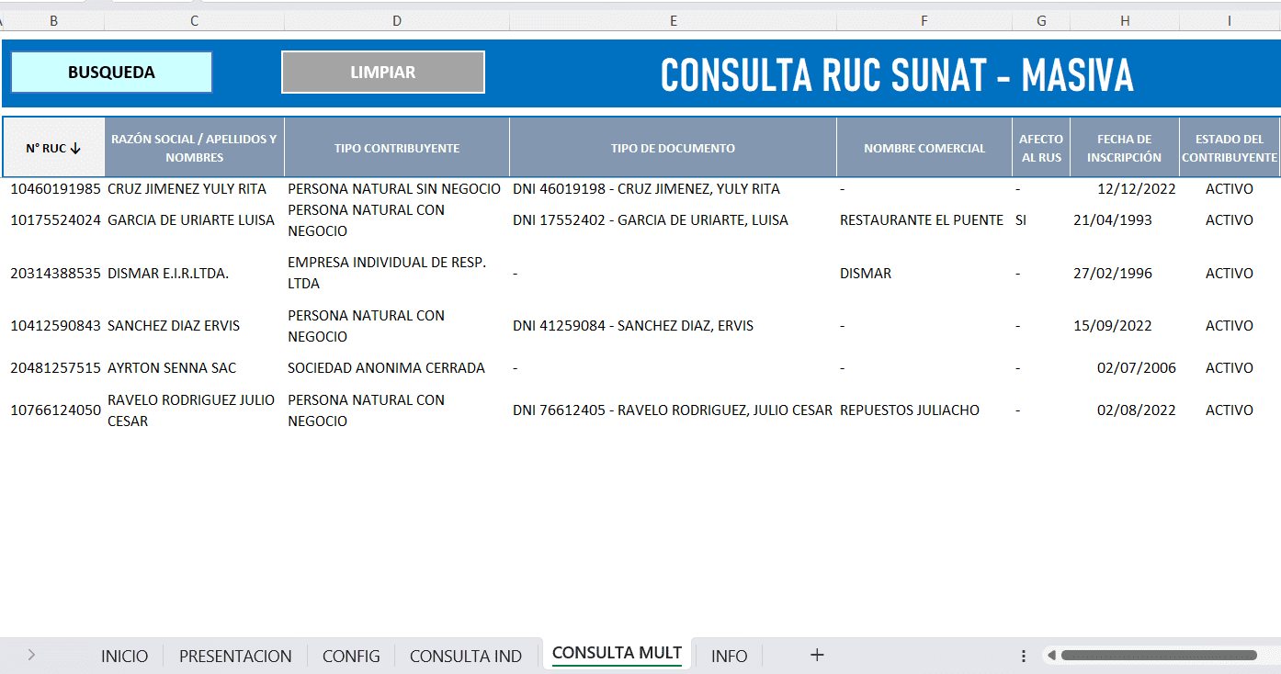Open the INFO sheet tab

(729, 656)
